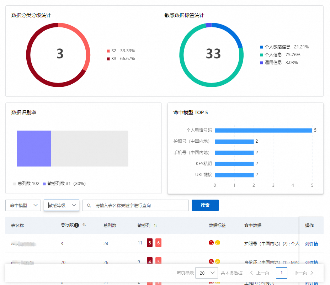Screen dimensions: 330x285
Task: Click yellow personal-info tag icon in first row
Action: click(x=218, y=243)
